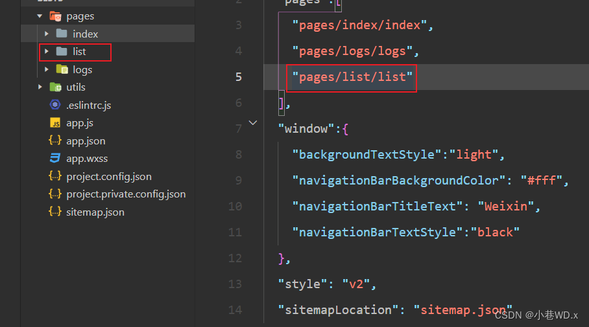Click the "light" value
Viewport: 589px width, 327px height.
(x=474, y=155)
